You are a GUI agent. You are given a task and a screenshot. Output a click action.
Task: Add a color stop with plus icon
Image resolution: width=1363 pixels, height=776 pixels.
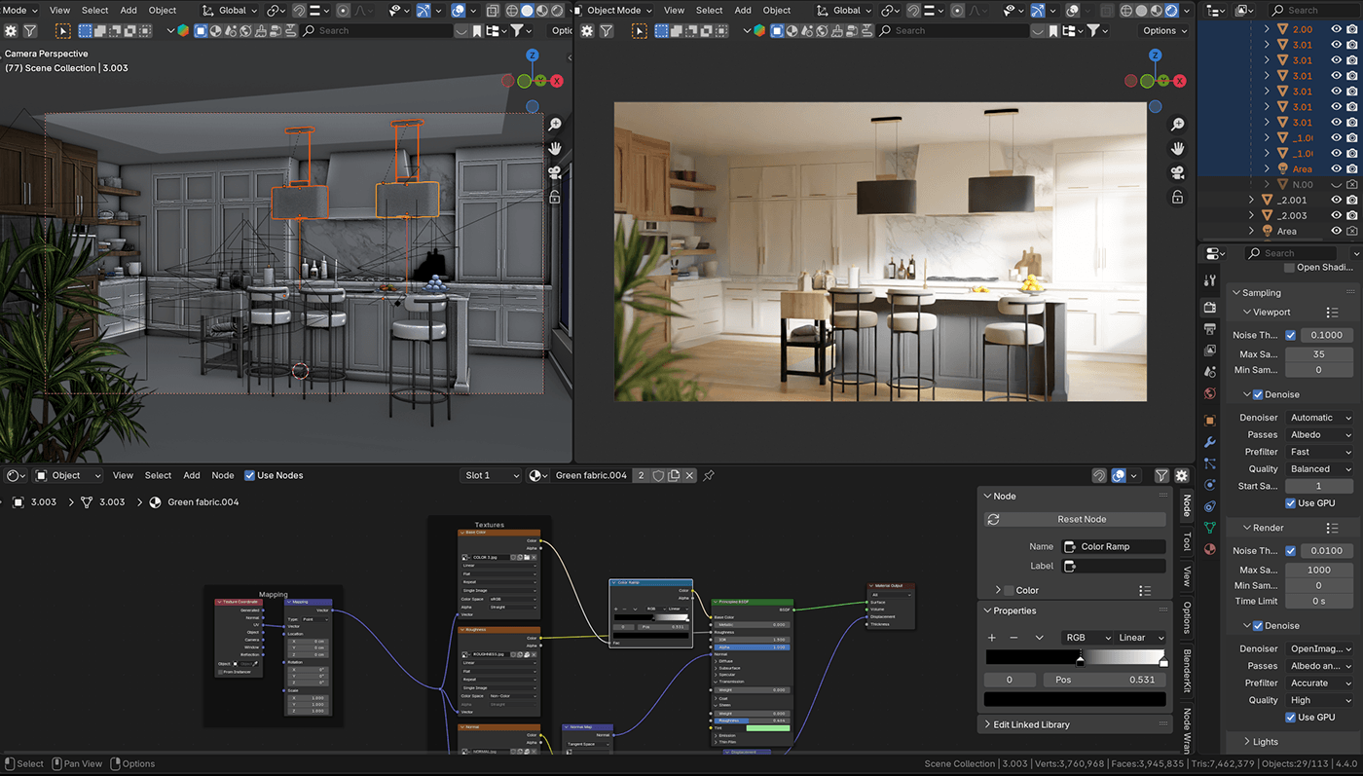click(992, 638)
